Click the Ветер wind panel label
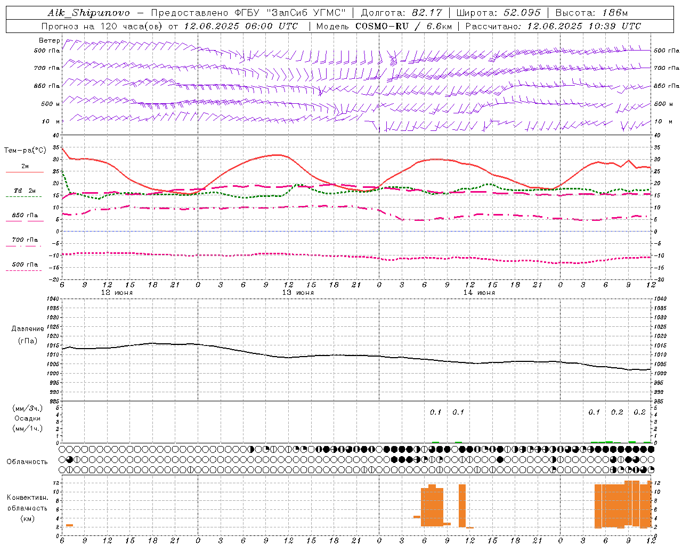The width and height of the screenshot is (682, 545). coord(50,40)
